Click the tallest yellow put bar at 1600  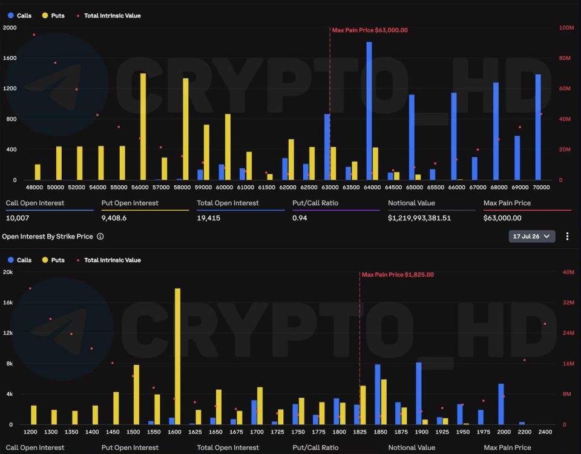(177, 357)
